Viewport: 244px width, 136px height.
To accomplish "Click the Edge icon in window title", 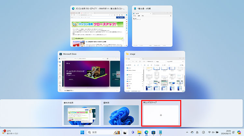I will 73,8.
